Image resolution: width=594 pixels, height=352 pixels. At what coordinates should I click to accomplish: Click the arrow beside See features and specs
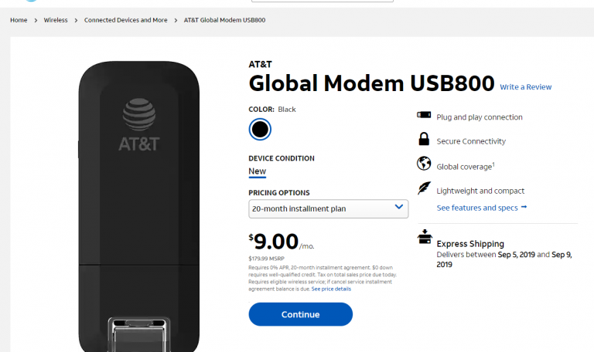pyautogui.click(x=524, y=207)
